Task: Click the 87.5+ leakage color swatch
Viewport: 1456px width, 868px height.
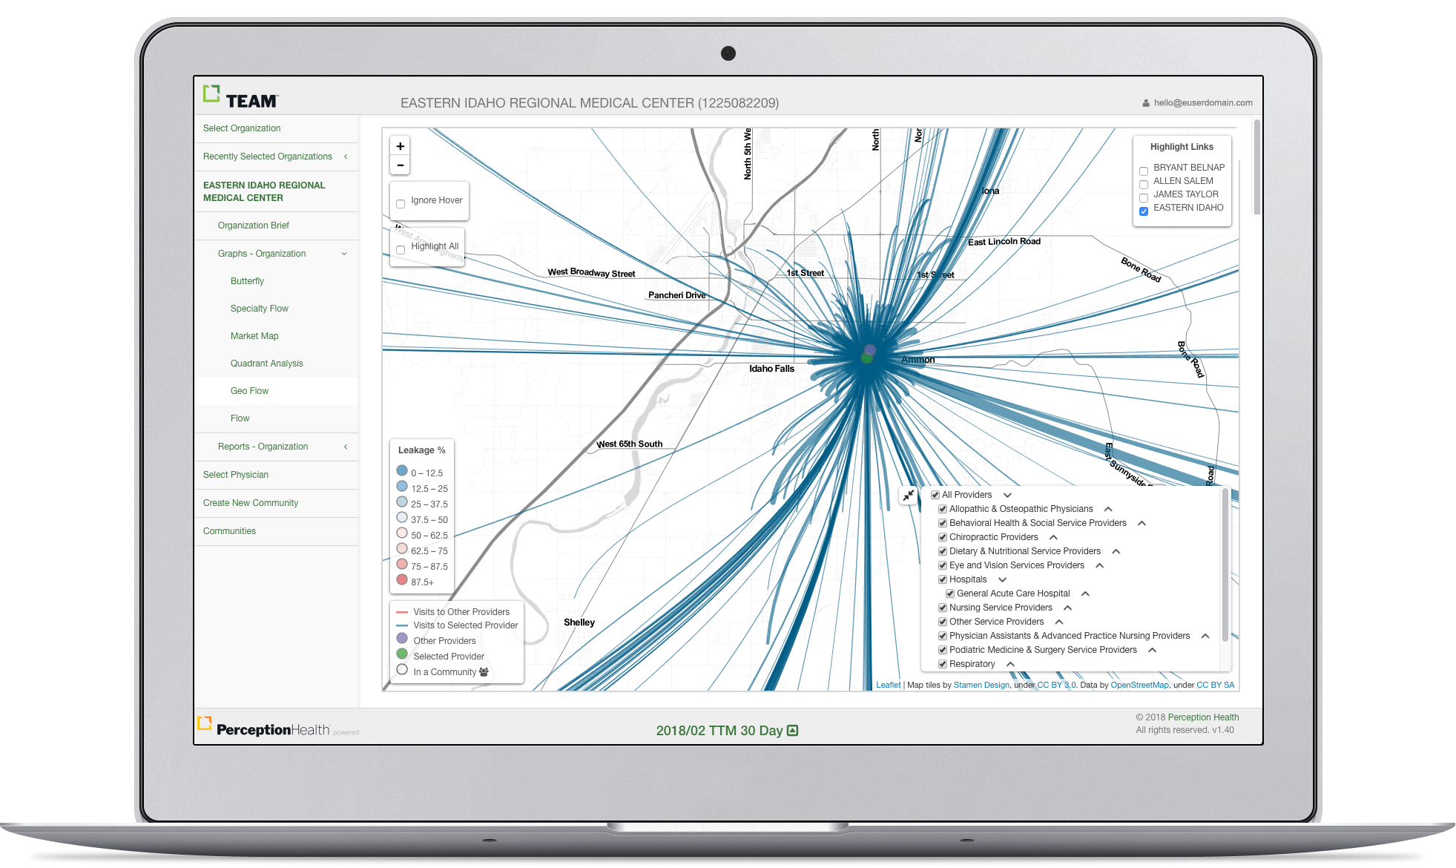Action: click(402, 579)
